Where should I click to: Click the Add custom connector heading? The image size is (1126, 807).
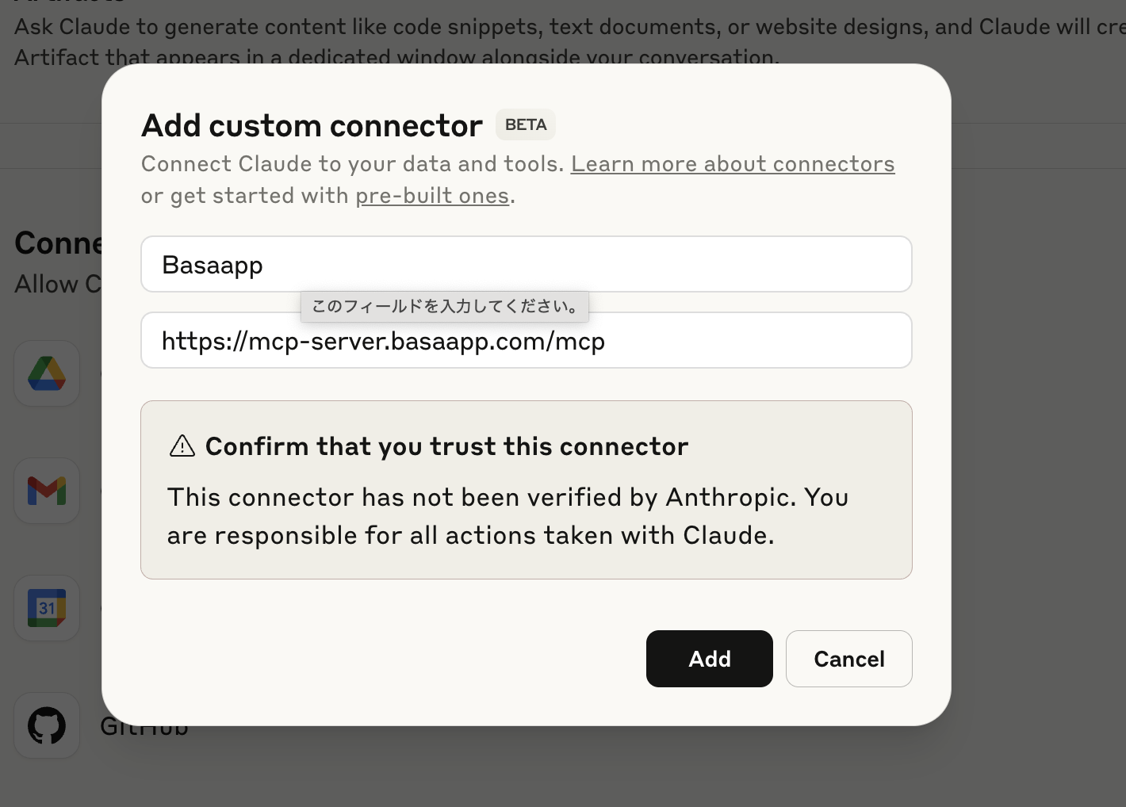pyautogui.click(x=312, y=126)
